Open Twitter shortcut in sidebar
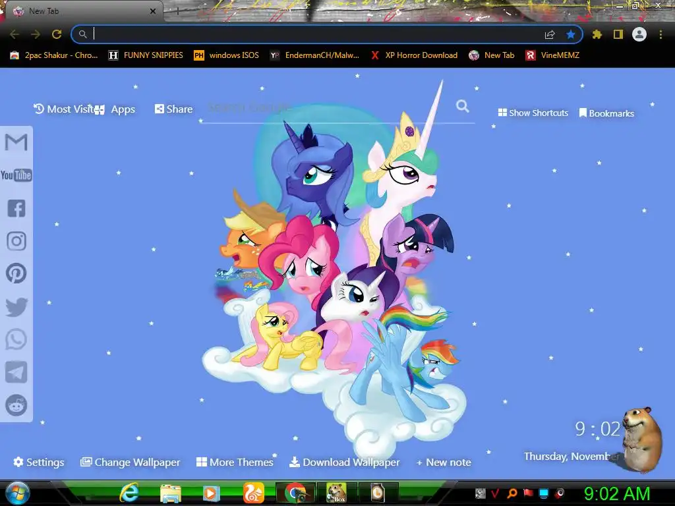Viewport: 675px width, 506px height. point(16,307)
